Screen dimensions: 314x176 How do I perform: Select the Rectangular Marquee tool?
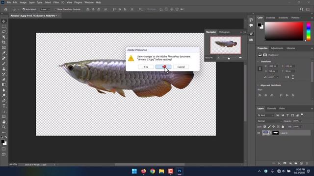point(4,26)
